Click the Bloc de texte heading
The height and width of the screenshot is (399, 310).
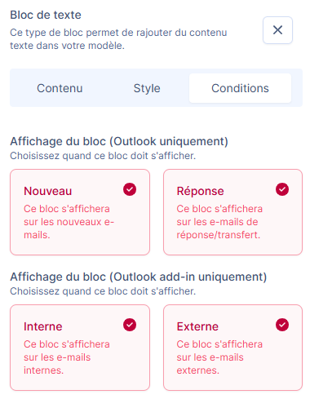pos(46,15)
